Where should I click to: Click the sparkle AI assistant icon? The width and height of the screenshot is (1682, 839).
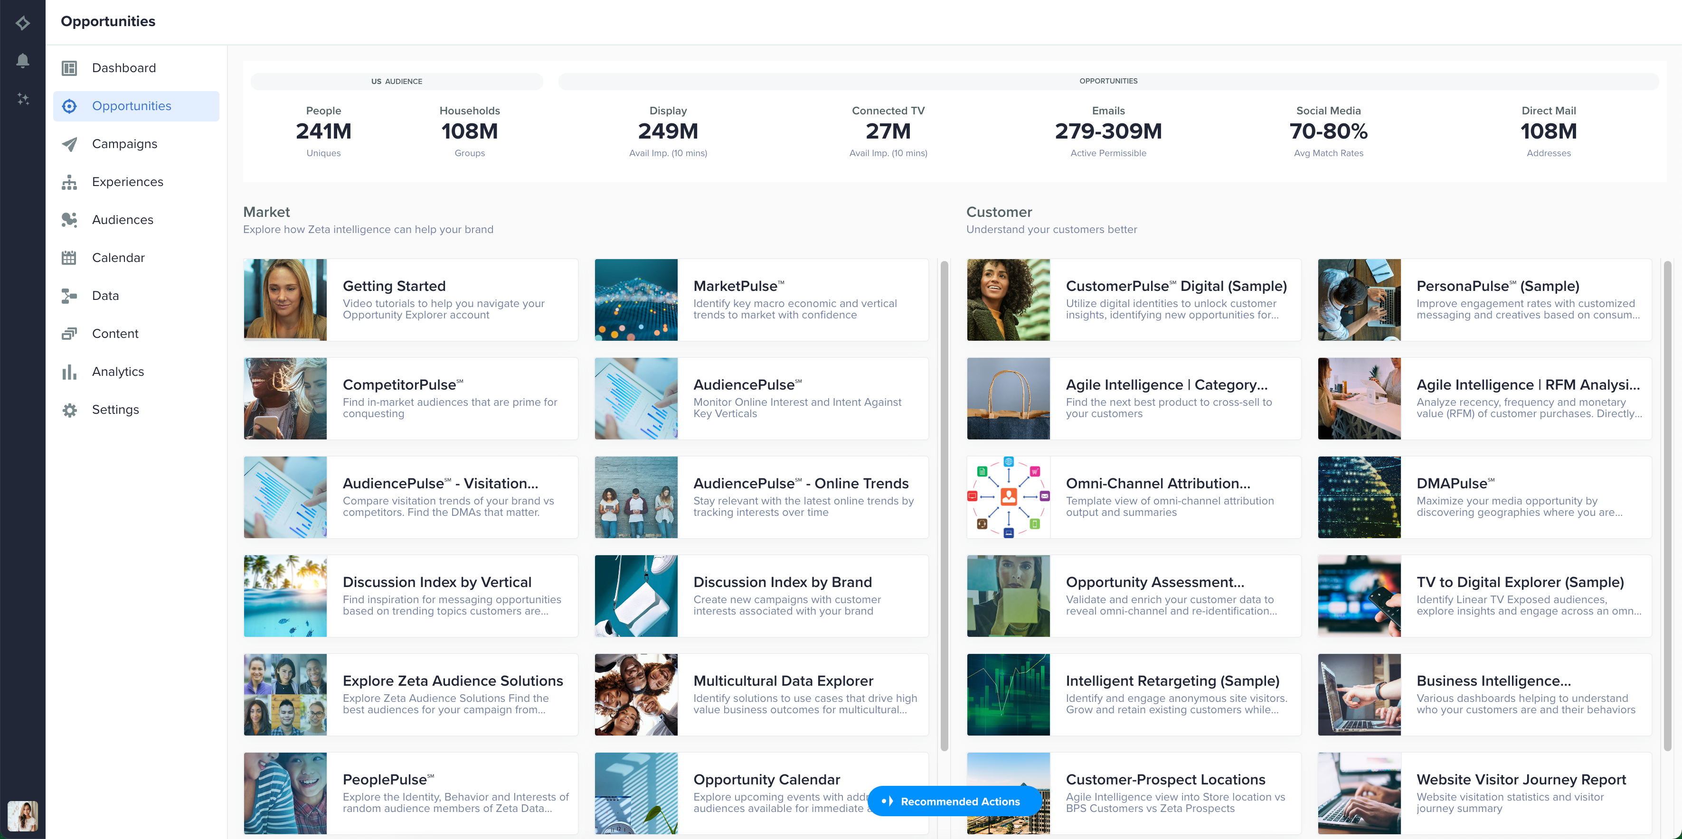(x=23, y=99)
